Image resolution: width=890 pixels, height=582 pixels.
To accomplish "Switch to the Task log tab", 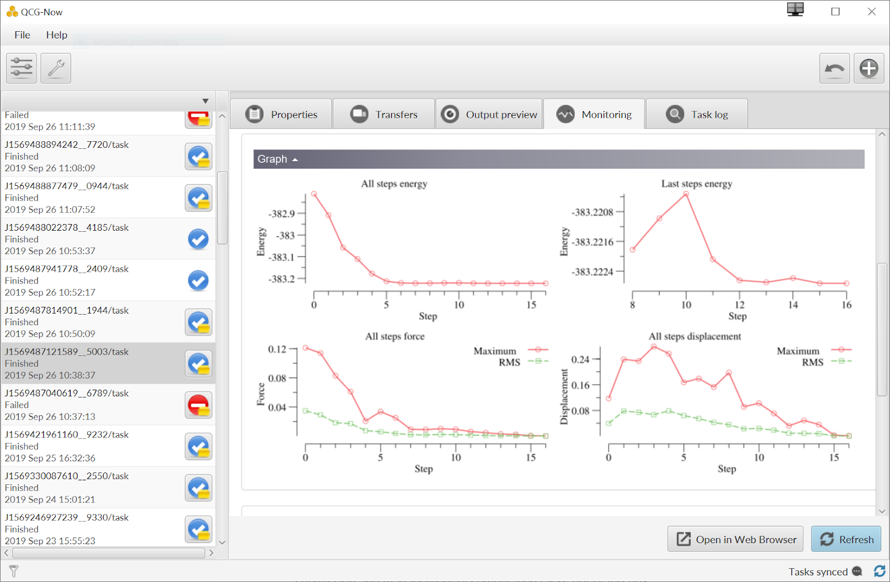I will [x=697, y=115].
